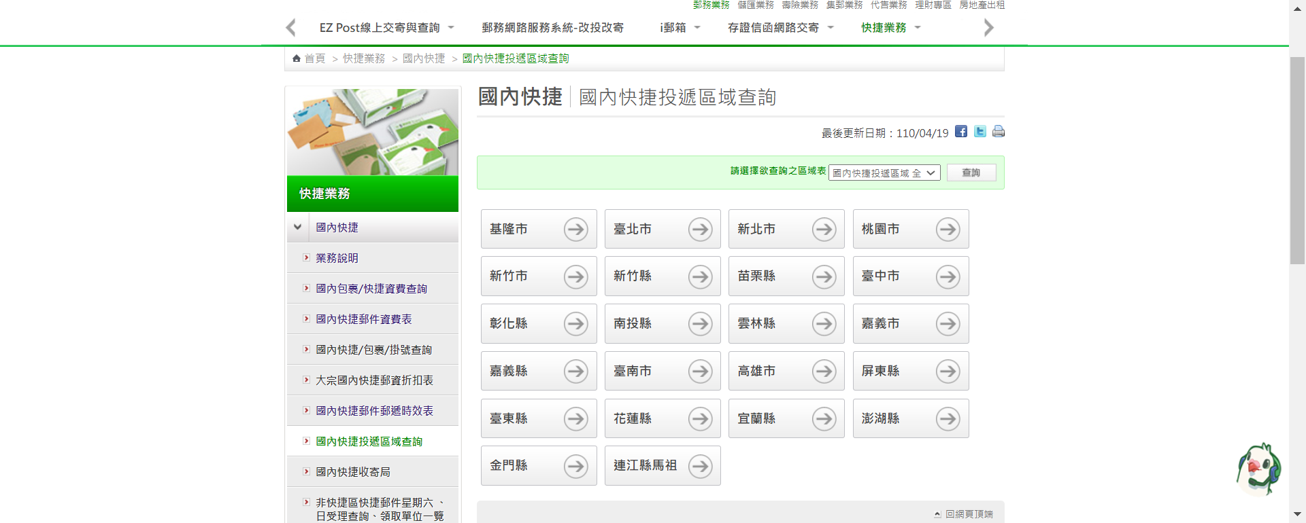
Task: Click page scrollbar thumb
Action: (x=1297, y=160)
